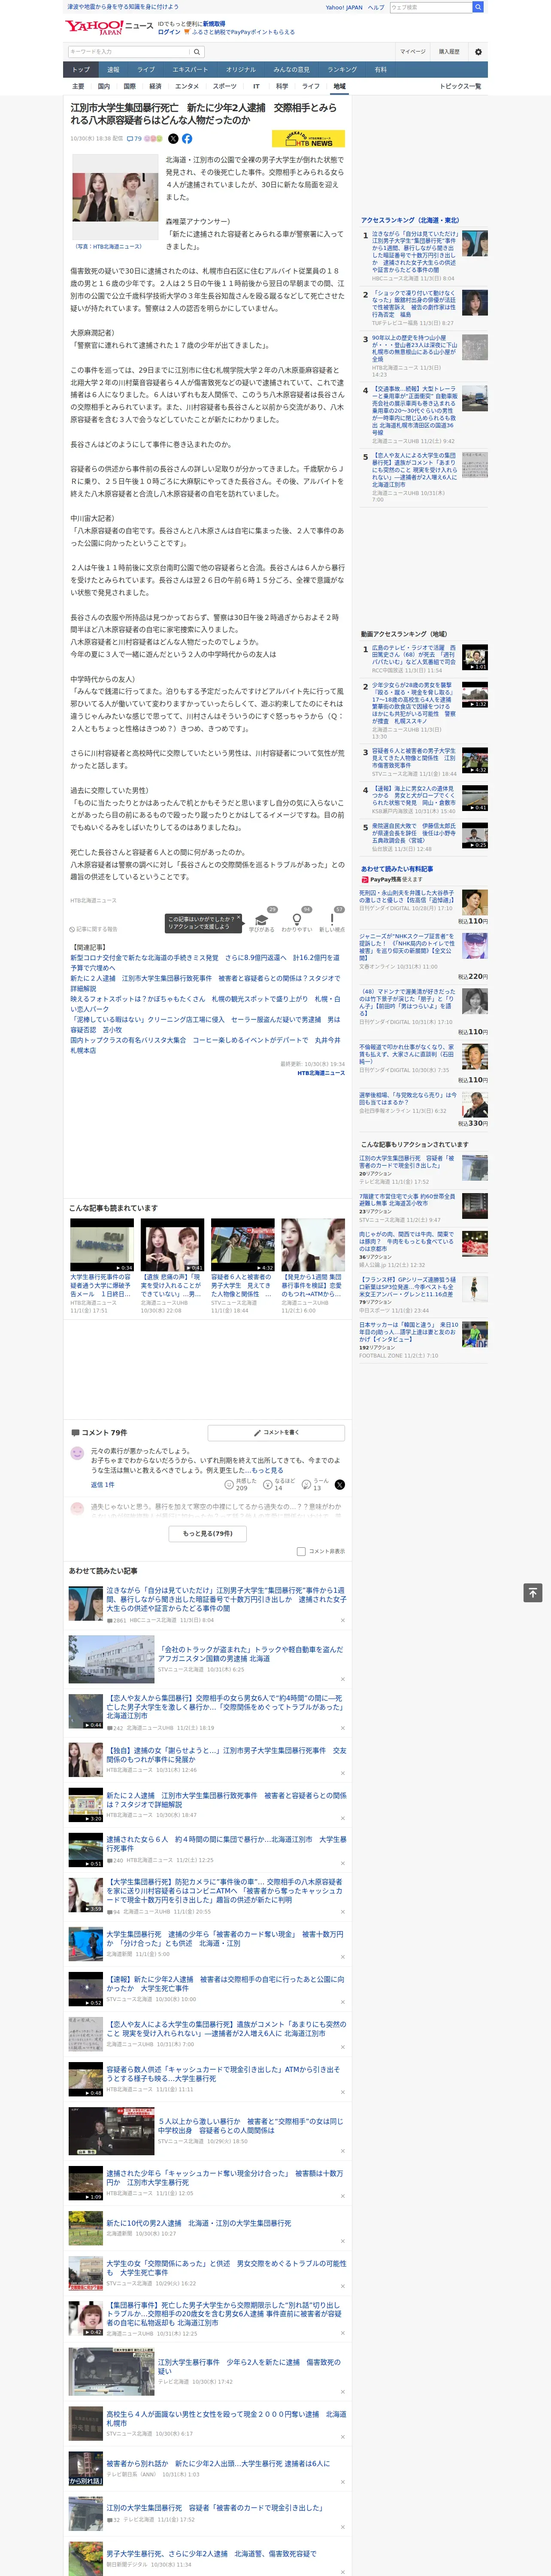Share article on Facebook

click(x=187, y=139)
